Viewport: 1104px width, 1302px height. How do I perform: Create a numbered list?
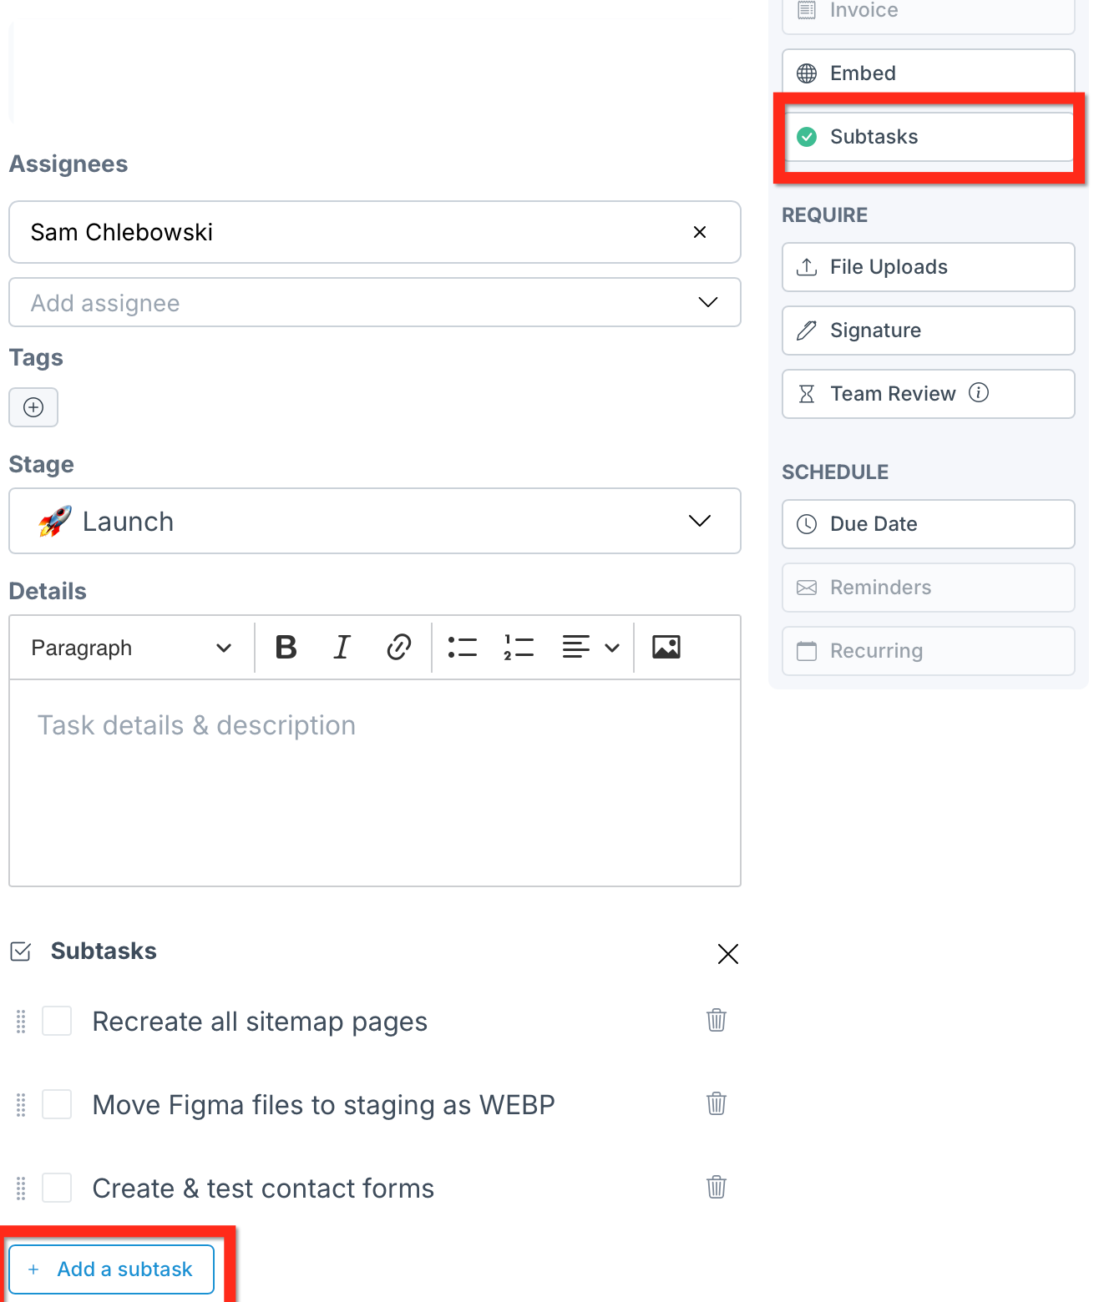519,647
